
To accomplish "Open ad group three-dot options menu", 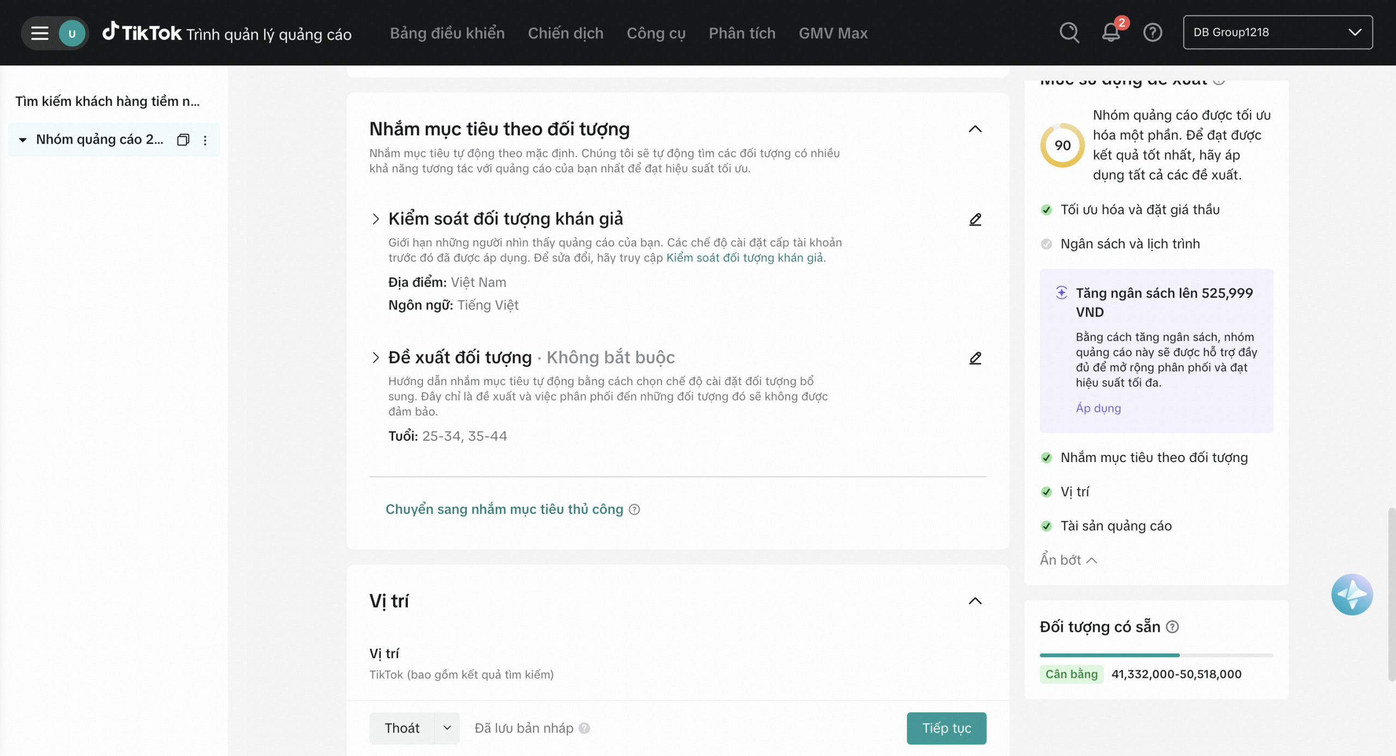I will [205, 140].
